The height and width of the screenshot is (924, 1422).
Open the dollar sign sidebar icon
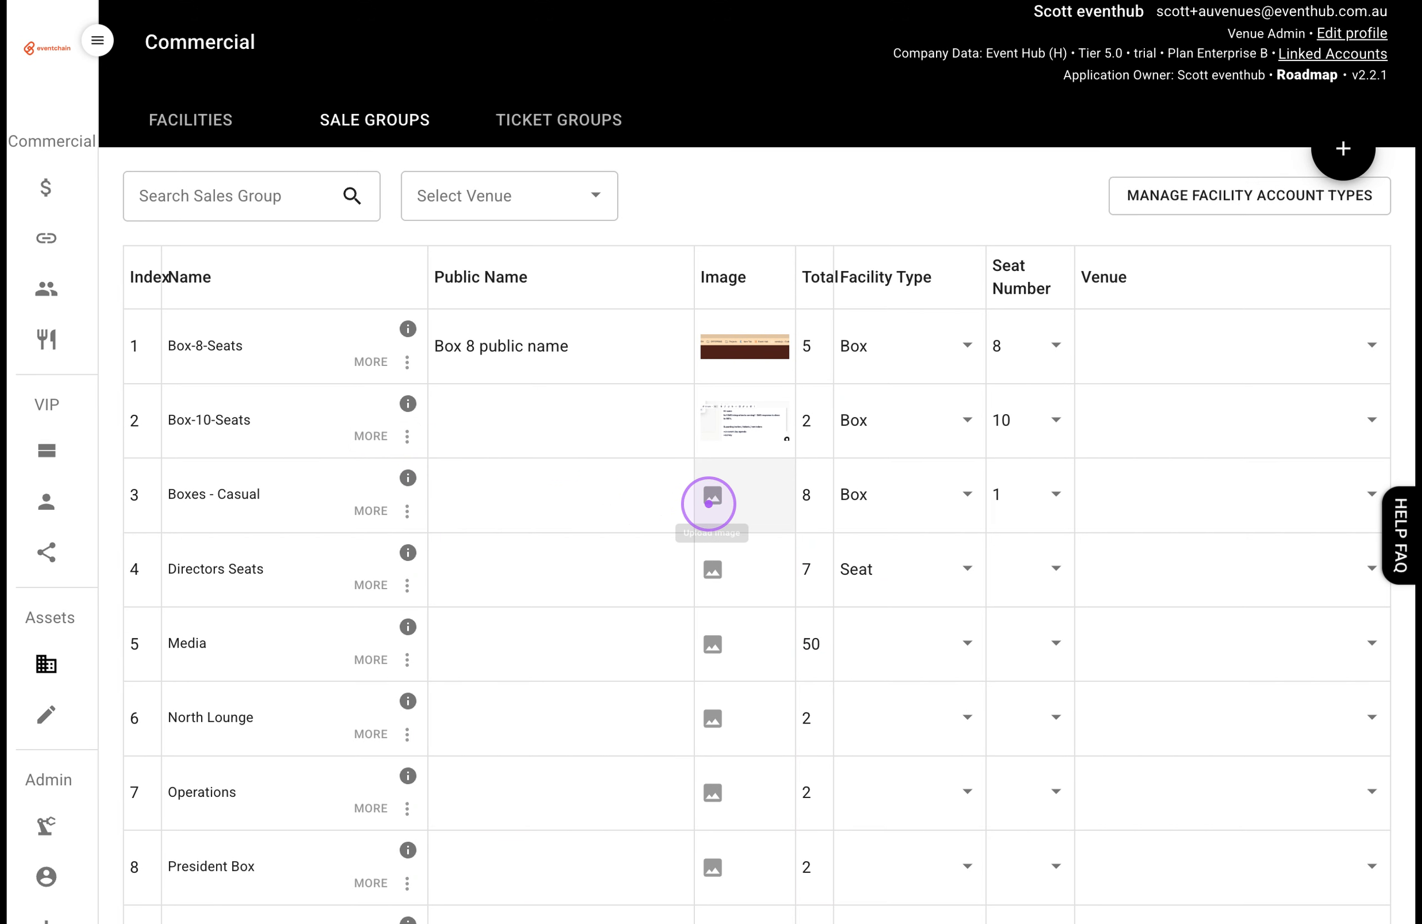(46, 188)
